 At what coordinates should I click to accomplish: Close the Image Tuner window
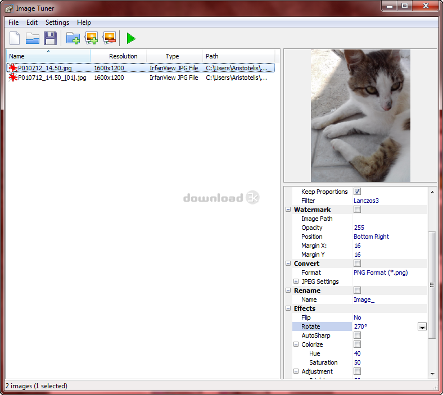point(426,6)
